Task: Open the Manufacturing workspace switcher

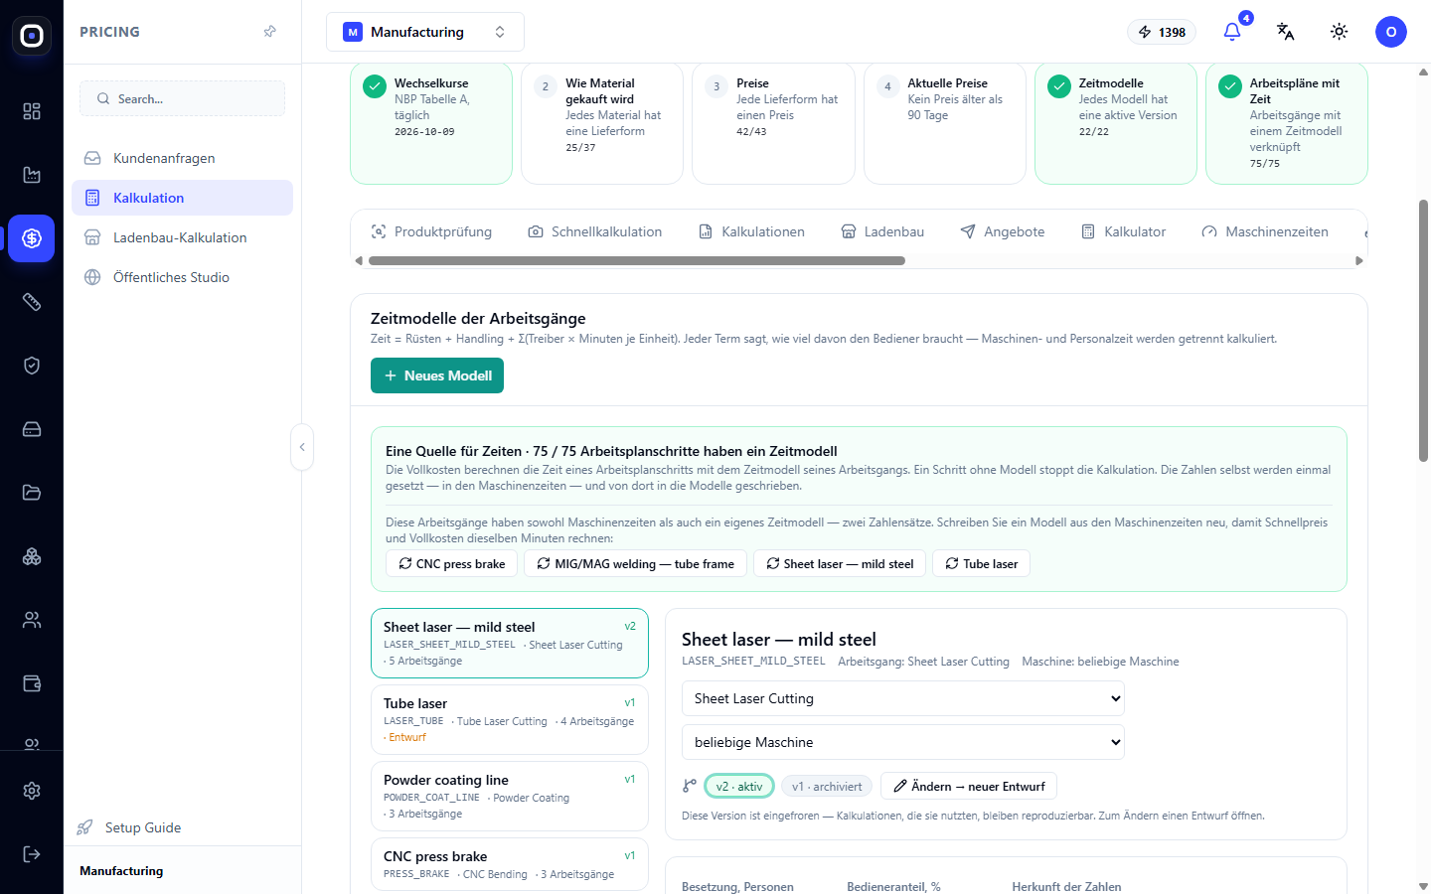Action: [425, 32]
